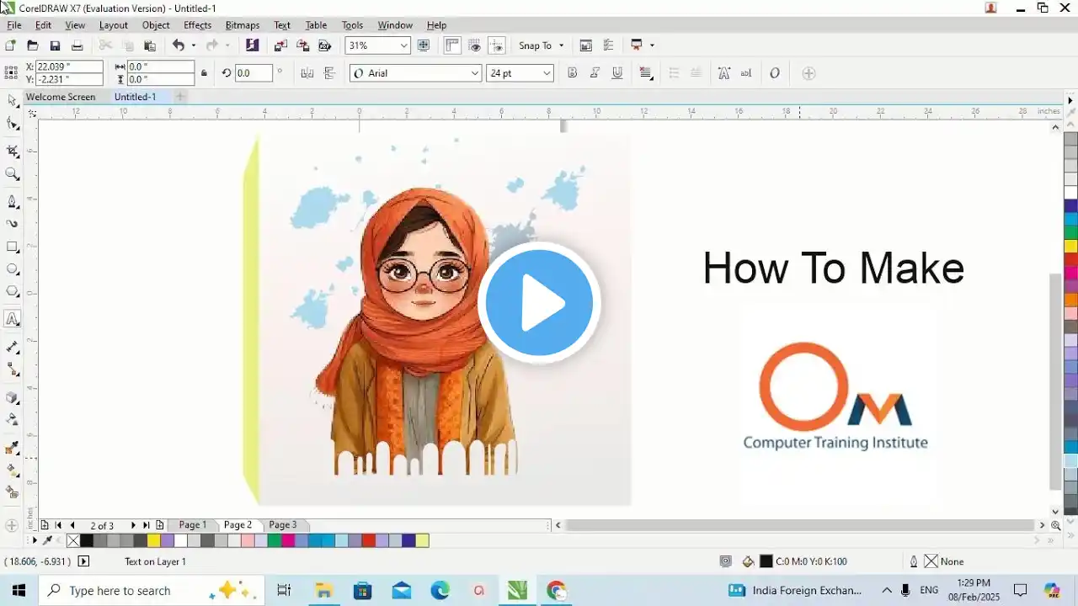Click the blue play button overlay
Viewport: 1078px width, 606px height.
pos(539,303)
